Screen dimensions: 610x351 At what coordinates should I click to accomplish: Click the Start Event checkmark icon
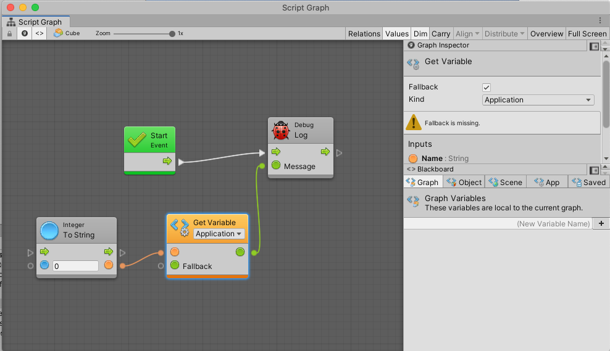136,139
